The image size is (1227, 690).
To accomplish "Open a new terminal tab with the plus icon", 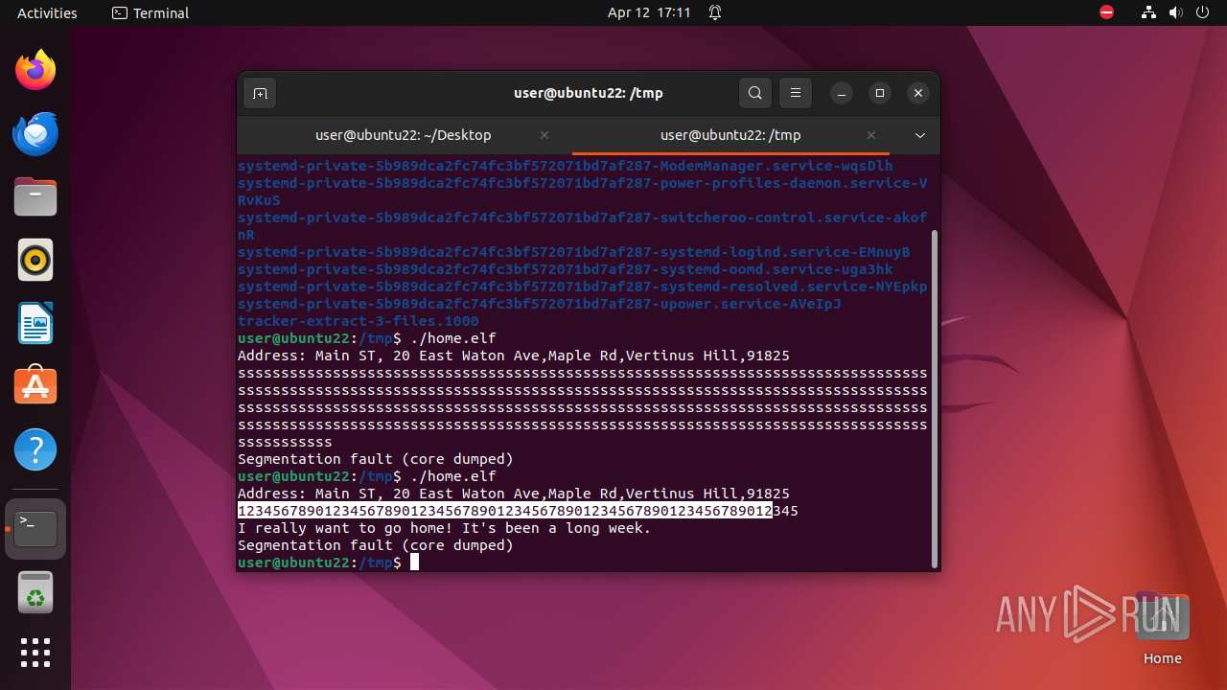I will 259,93.
